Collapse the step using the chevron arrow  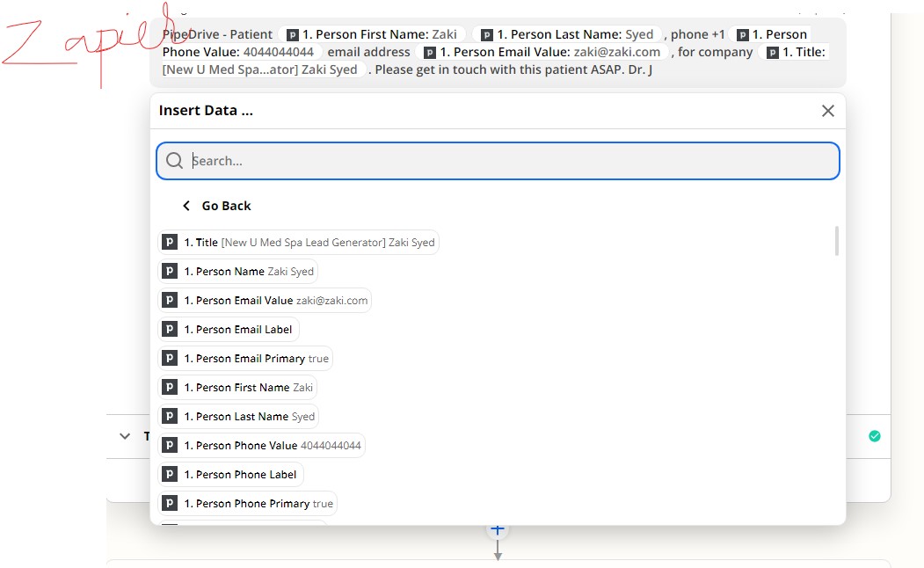point(124,437)
